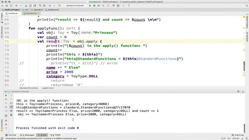Screen dimensions: 249x140
Task: Click the Run with Coverage toolbar icon
Action: click(98, 6)
